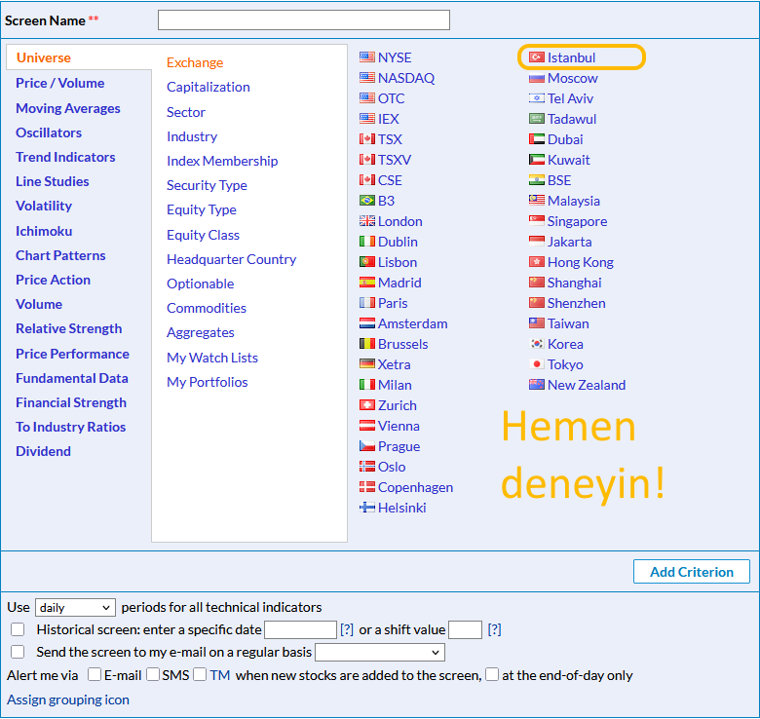Image resolution: width=760 pixels, height=719 pixels.
Task: Open the Ichimoku category
Action: 44,231
